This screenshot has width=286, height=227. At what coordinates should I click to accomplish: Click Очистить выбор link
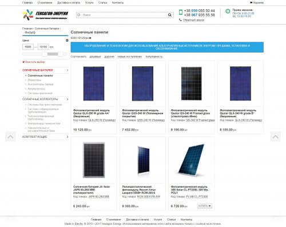(35, 62)
